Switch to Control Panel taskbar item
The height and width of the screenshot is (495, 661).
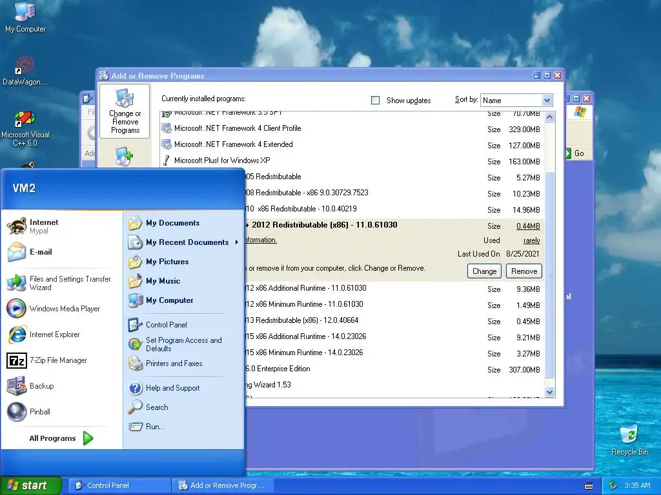[x=119, y=485]
